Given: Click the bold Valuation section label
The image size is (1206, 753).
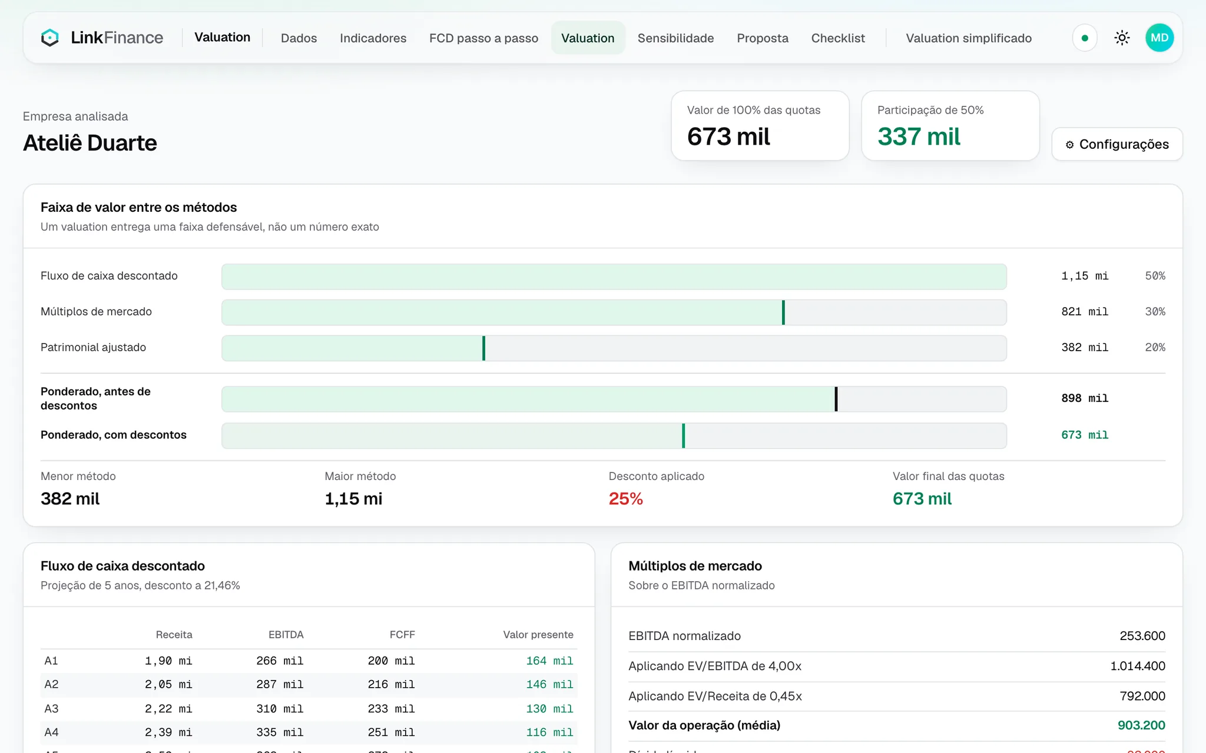Looking at the screenshot, I should point(222,37).
